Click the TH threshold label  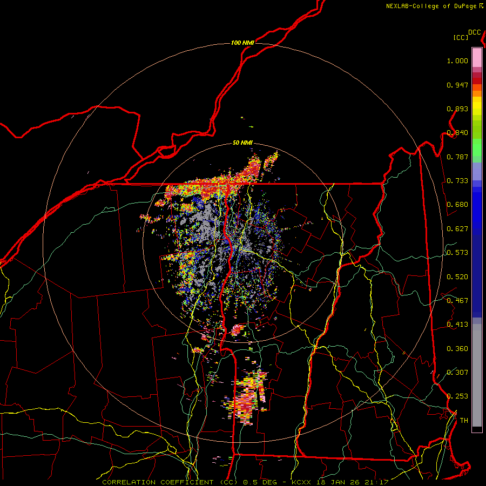pyautogui.click(x=464, y=421)
